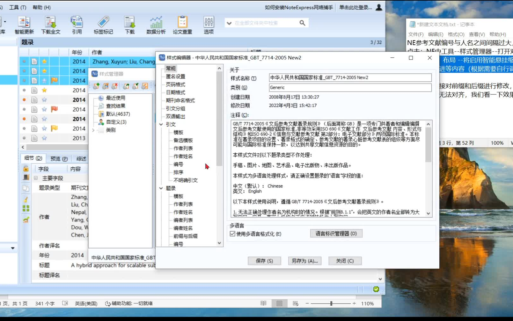This screenshot has height=321, width=513.
Task: Click the 下载 toolbar icon
Action: point(129,25)
